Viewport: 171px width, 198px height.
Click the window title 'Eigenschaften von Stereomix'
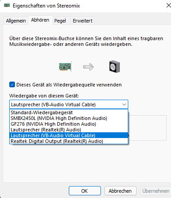tap(46, 6)
